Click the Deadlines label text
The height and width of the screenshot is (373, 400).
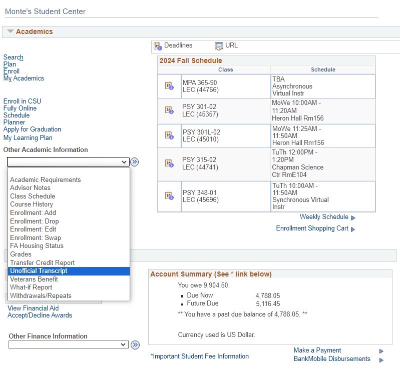click(178, 45)
